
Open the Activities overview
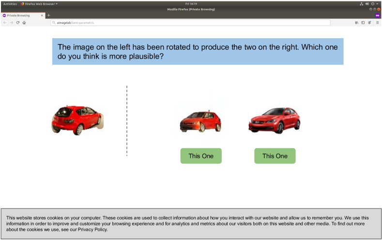10,4
